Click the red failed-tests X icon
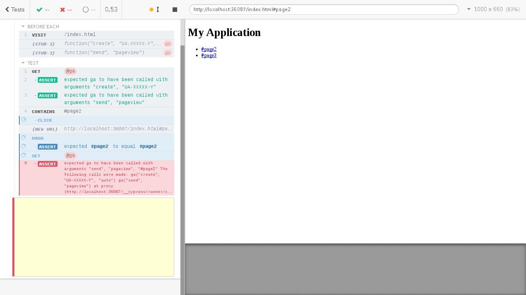The height and width of the screenshot is (295, 526). [x=62, y=9]
